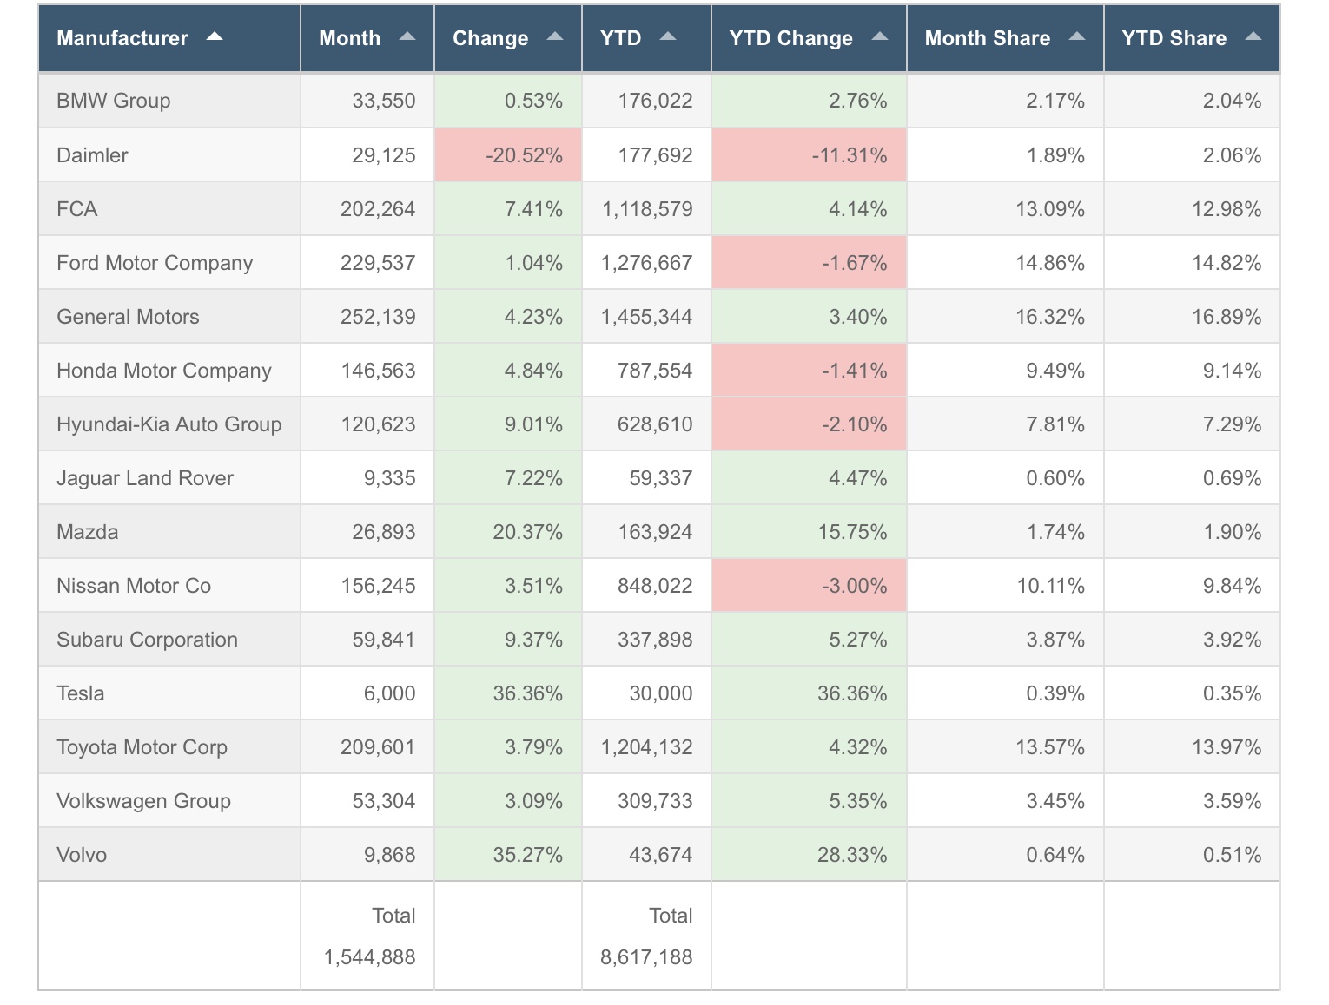Click sort arrow beside YTD Share
The width and height of the screenshot is (1329, 1005).
click(1253, 36)
